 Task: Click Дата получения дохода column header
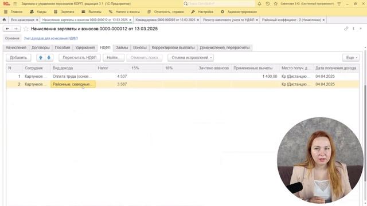(x=336, y=68)
